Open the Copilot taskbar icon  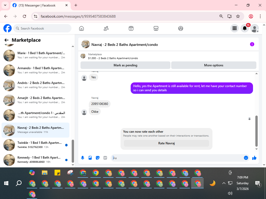32,173
